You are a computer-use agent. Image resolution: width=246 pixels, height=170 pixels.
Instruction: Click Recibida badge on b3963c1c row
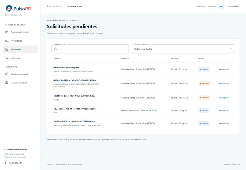pos(204,83)
